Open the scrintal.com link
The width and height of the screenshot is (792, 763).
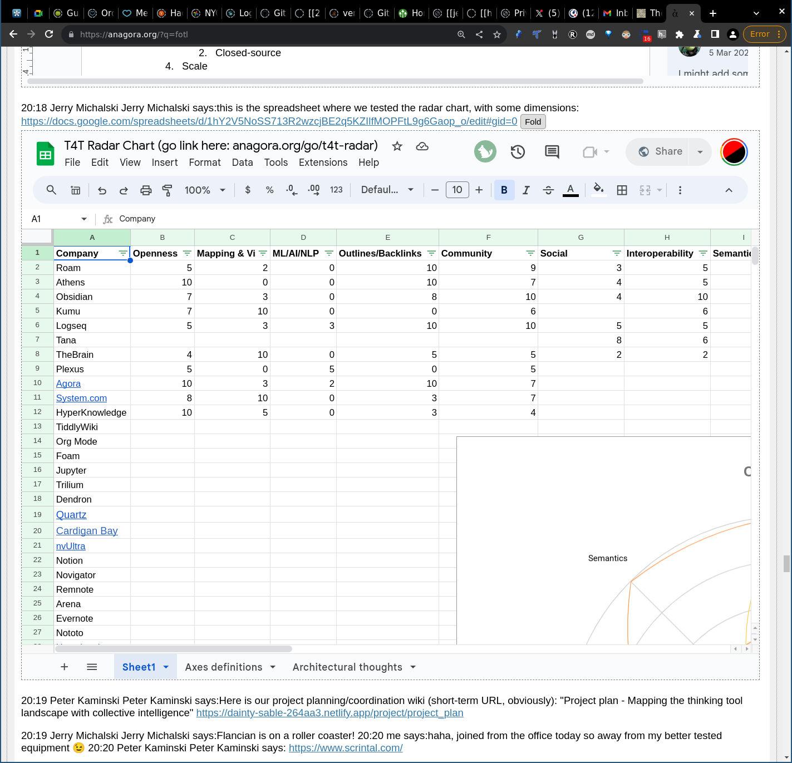click(346, 748)
